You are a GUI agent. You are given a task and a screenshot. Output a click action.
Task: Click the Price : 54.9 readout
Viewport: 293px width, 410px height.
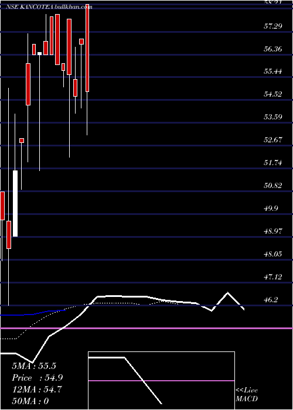(x=38, y=378)
